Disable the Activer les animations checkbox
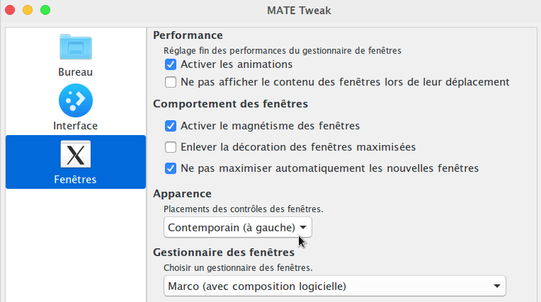 171,64
